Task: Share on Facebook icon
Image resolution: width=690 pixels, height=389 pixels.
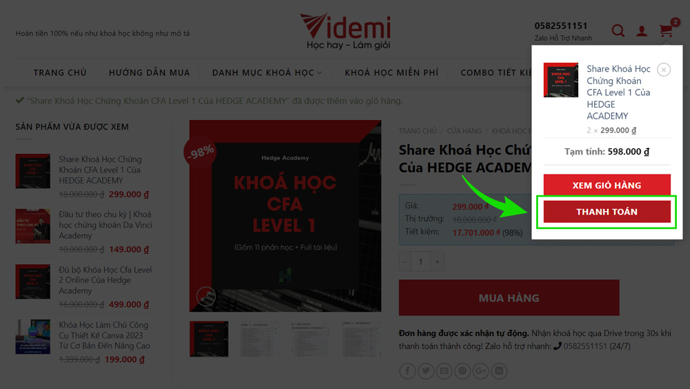Action: [x=408, y=371]
